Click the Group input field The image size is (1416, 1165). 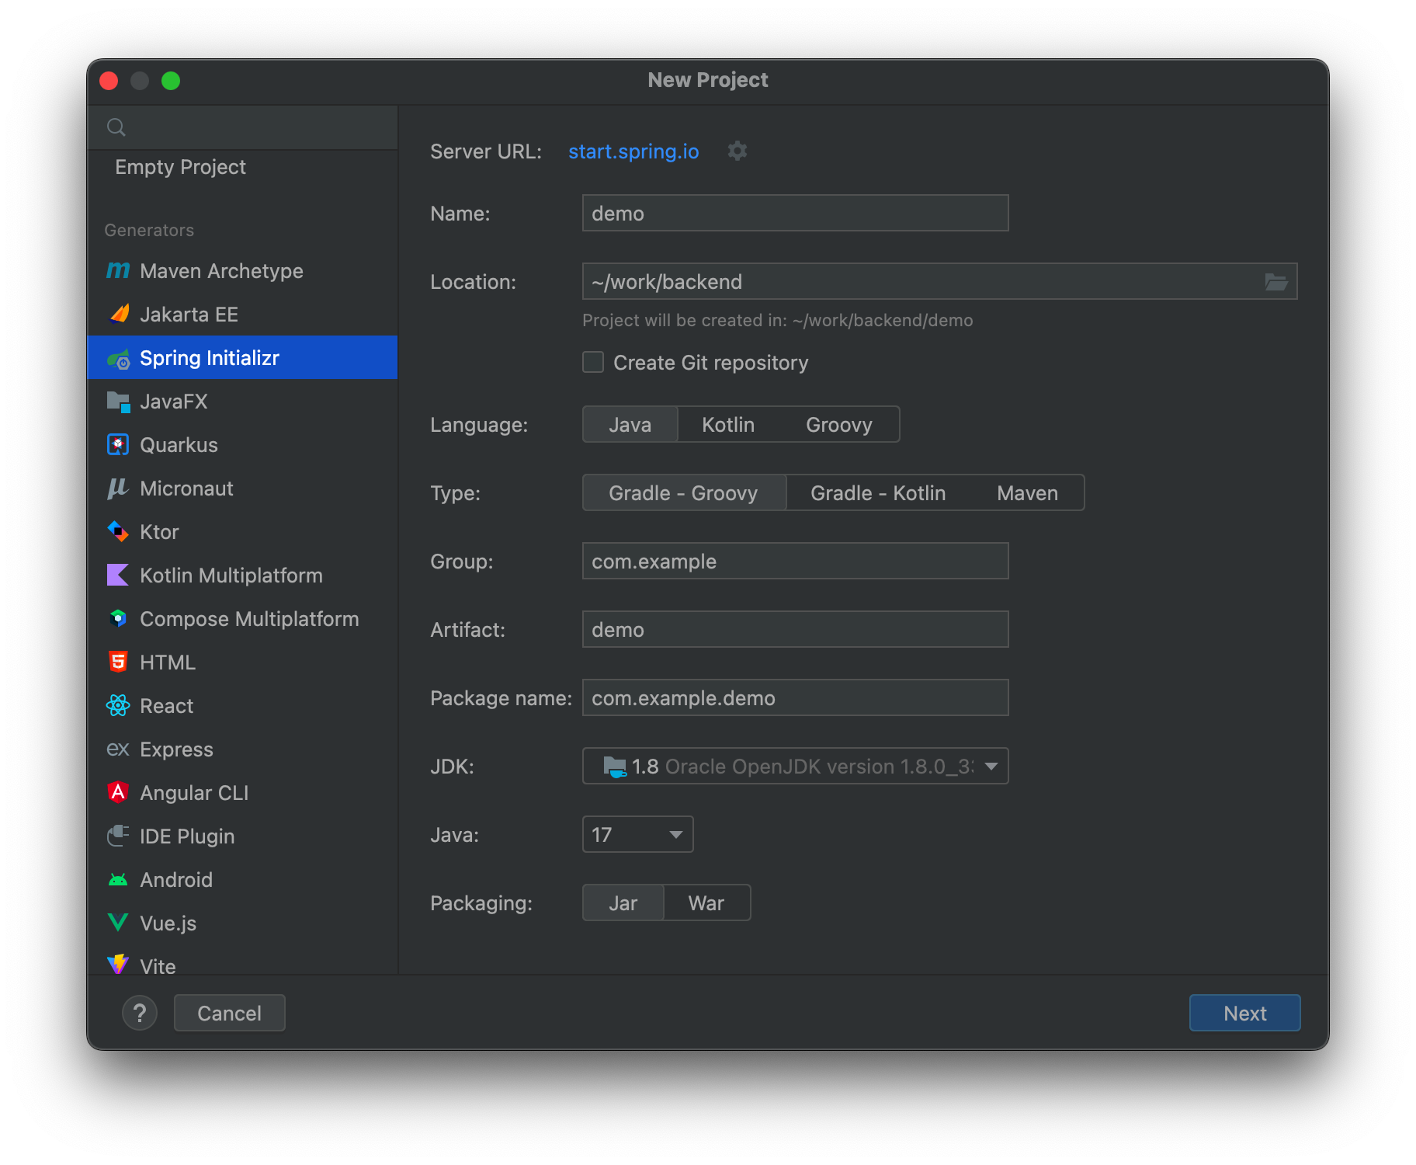[x=795, y=562]
